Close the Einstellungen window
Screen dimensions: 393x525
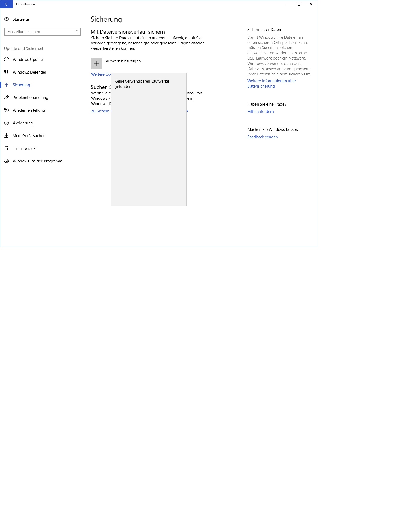pos(311,4)
